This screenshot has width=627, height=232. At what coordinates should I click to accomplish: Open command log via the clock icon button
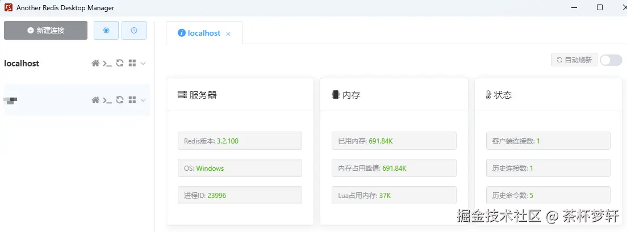134,31
